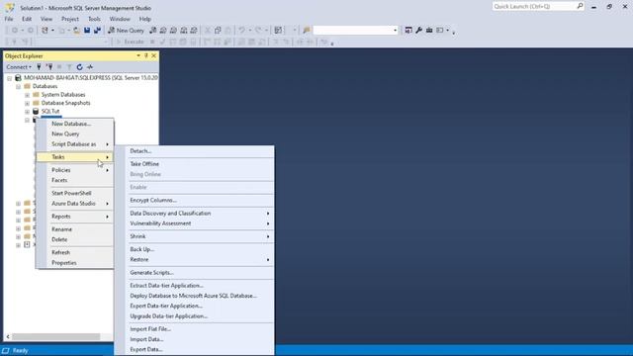
Task: Click the Open File toolbar icon
Action: pyautogui.click(x=76, y=31)
